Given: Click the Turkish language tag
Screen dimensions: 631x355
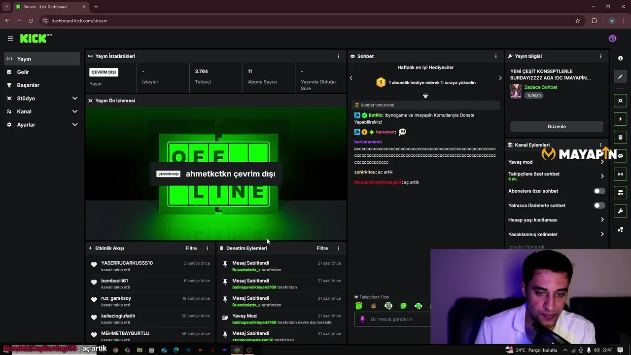Looking at the screenshot, I should 534,95.
